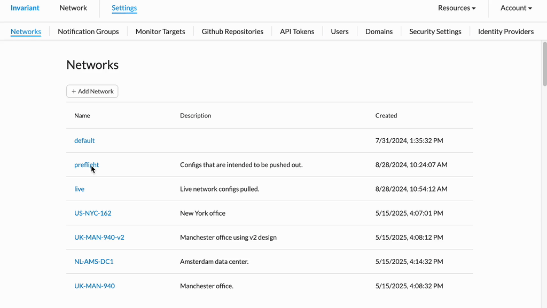
Task: Open the Users settings tab
Action: pyautogui.click(x=339, y=31)
